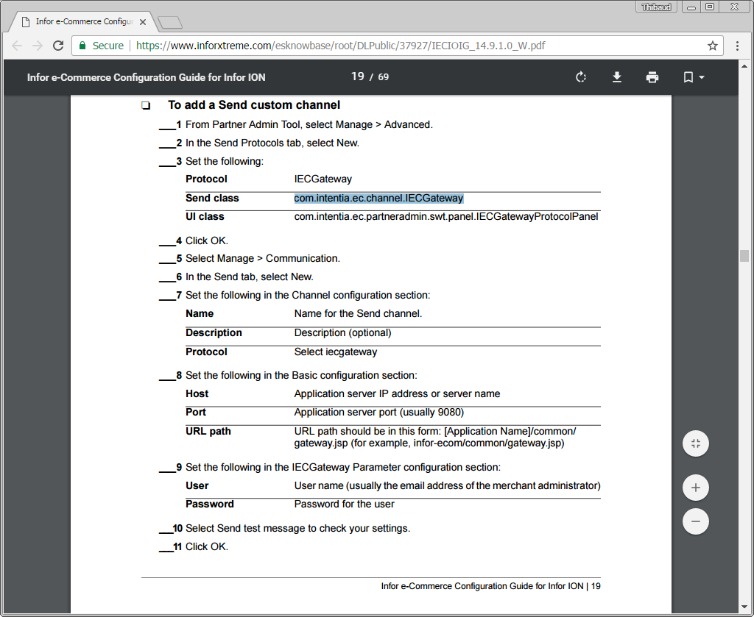Bookmark this page with the star icon
The height and width of the screenshot is (617, 754).
tap(713, 46)
